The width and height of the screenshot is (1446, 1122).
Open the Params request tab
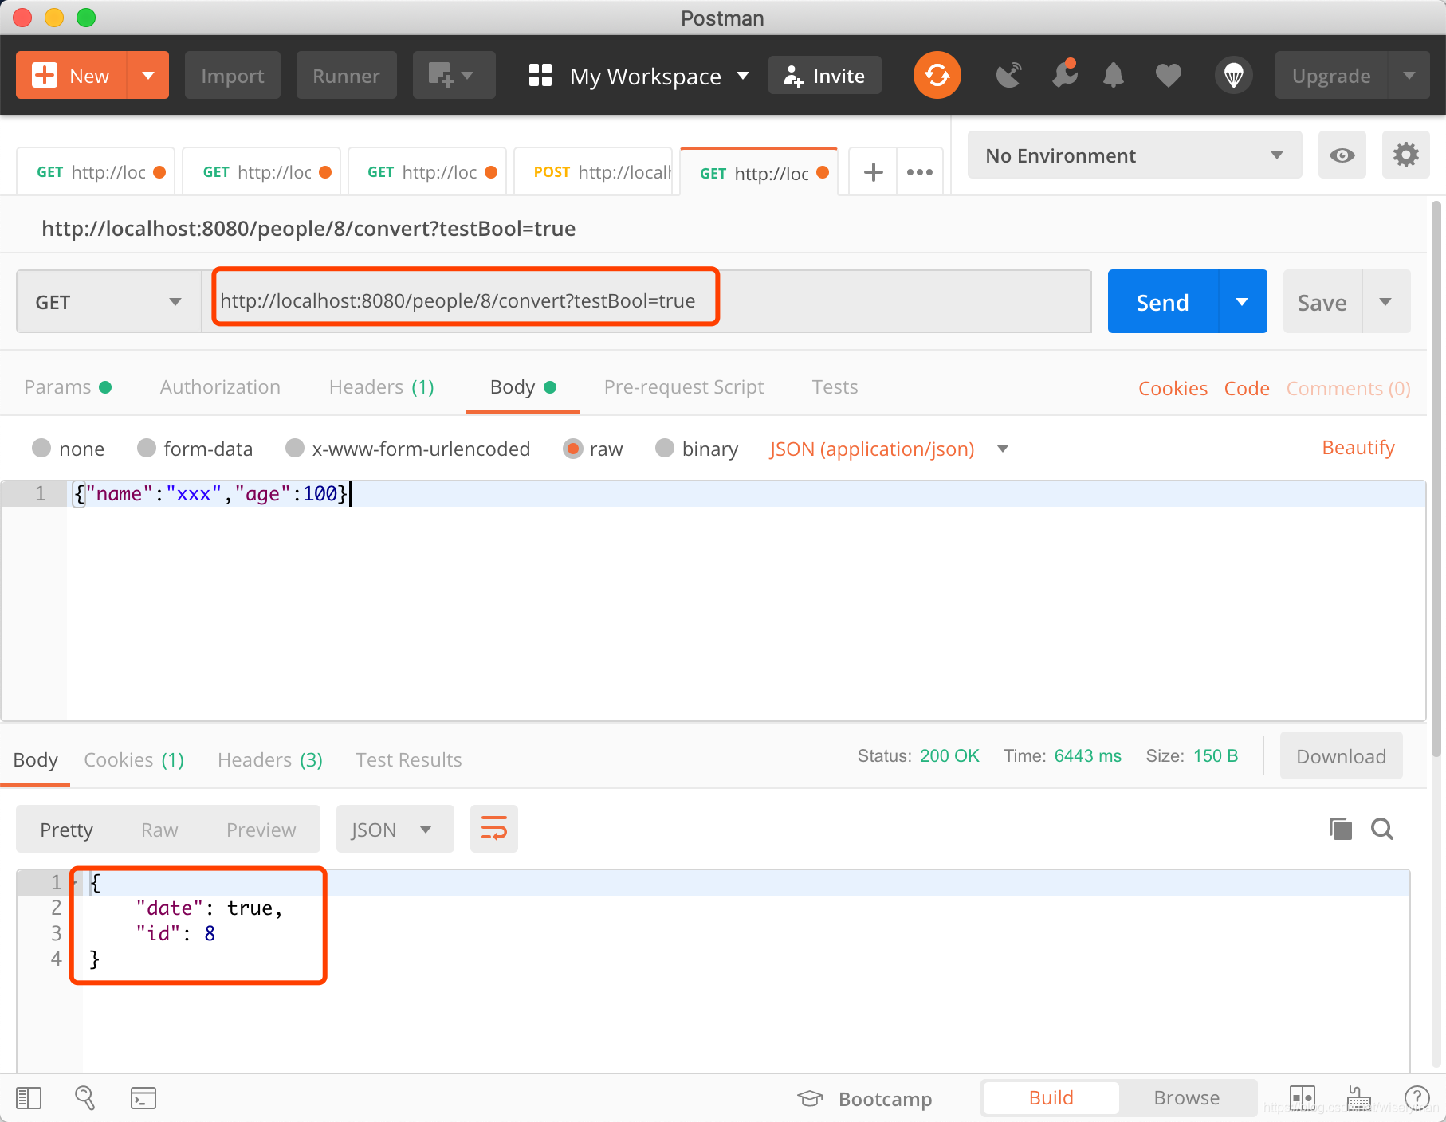point(68,387)
